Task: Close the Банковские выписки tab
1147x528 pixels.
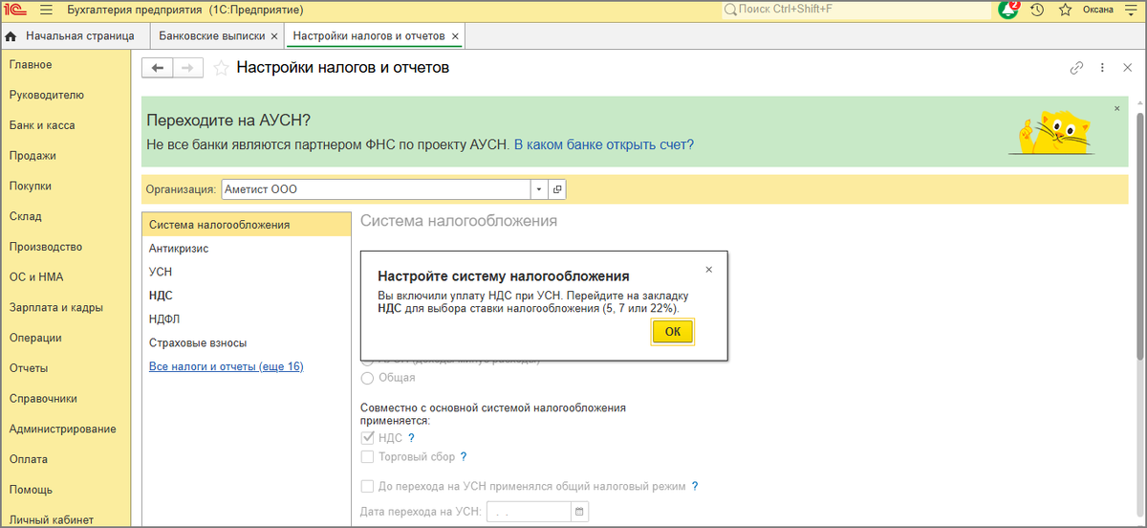Action: (x=274, y=36)
